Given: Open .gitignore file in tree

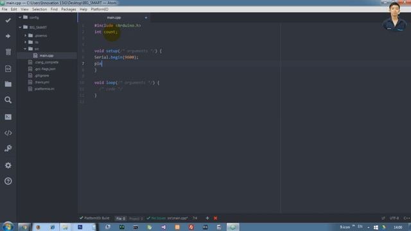Looking at the screenshot, I should [x=42, y=76].
